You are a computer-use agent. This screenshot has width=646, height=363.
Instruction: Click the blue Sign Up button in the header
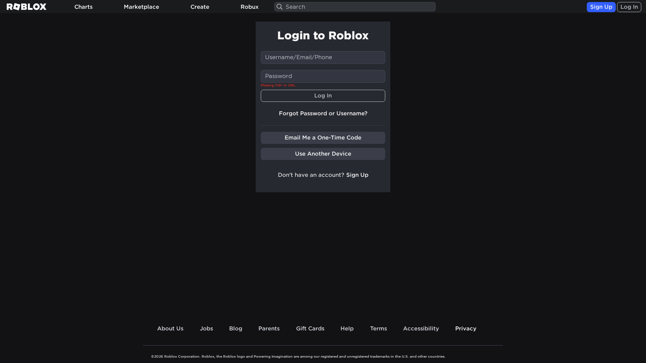(601, 7)
